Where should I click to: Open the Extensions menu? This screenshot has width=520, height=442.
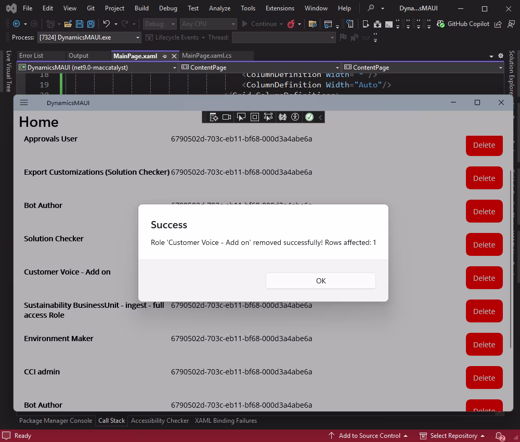point(280,8)
